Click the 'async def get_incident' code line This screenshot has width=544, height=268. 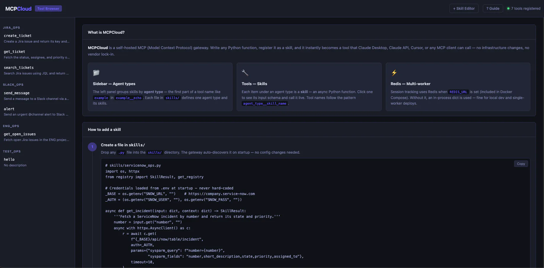[175, 211]
